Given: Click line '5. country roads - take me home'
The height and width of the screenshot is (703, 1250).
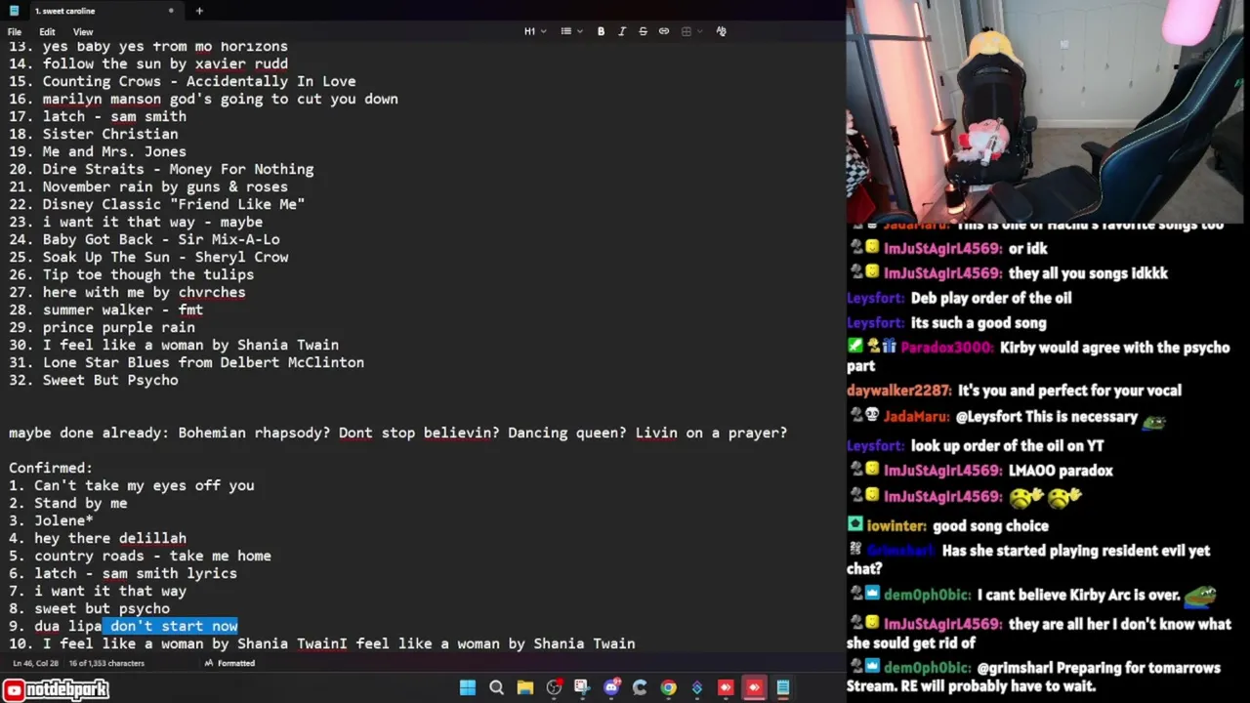Looking at the screenshot, I should pyautogui.click(x=140, y=556).
